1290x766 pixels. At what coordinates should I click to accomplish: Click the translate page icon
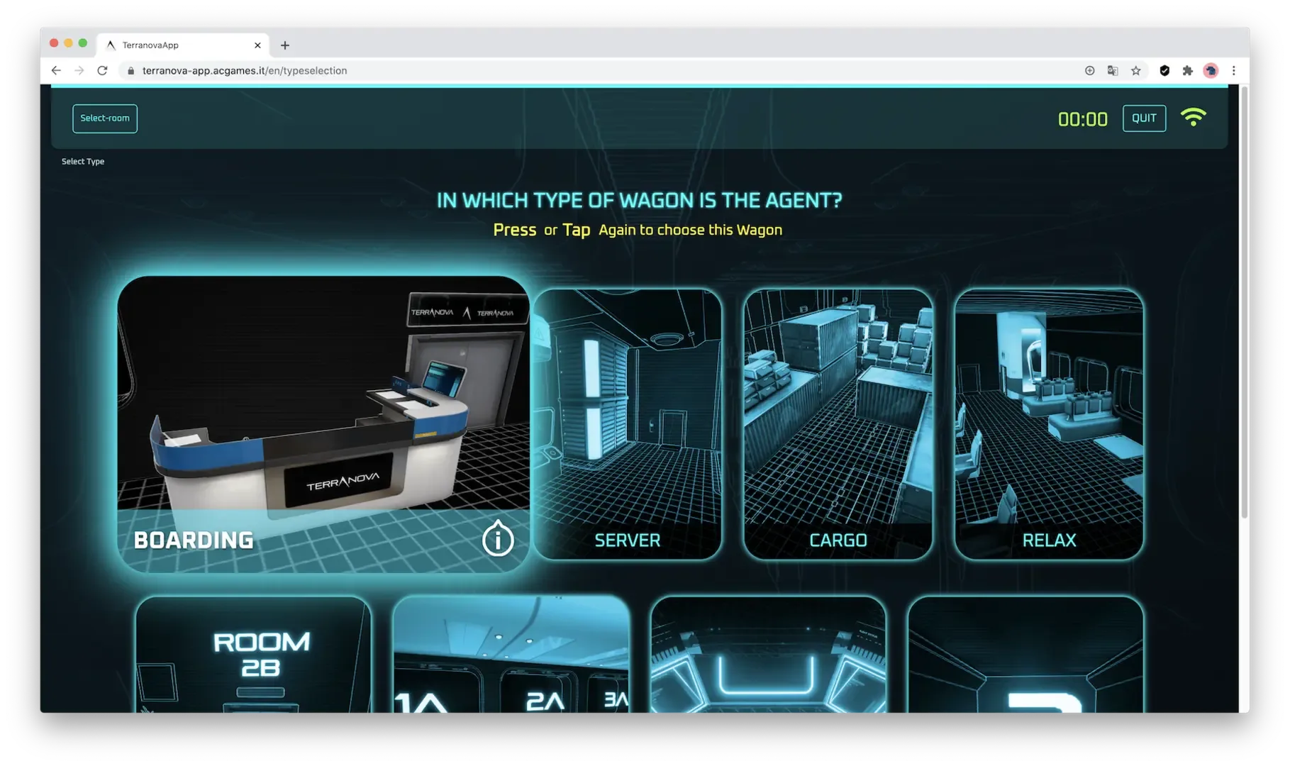click(1112, 71)
